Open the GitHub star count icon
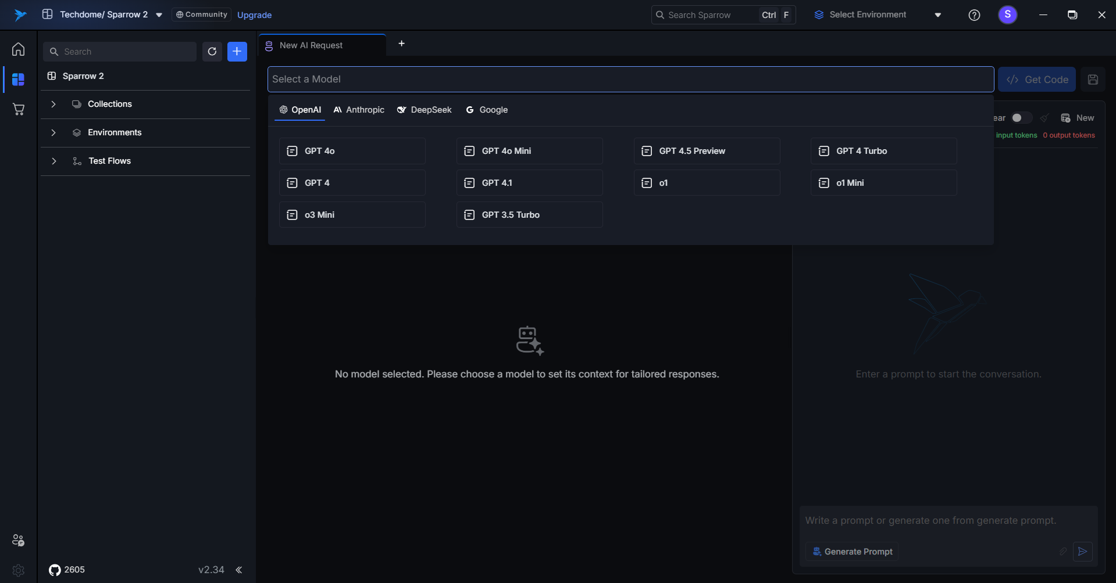This screenshot has height=583, width=1116. coord(55,570)
